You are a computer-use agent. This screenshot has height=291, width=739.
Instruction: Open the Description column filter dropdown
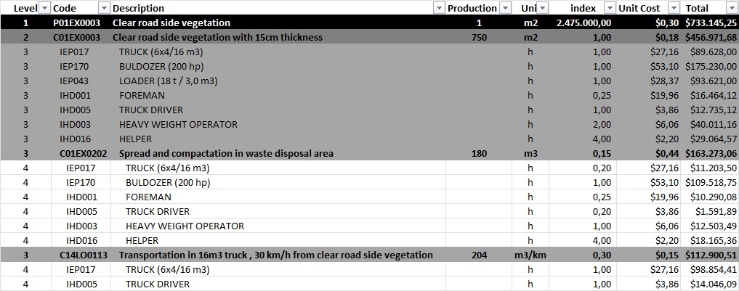(439, 8)
